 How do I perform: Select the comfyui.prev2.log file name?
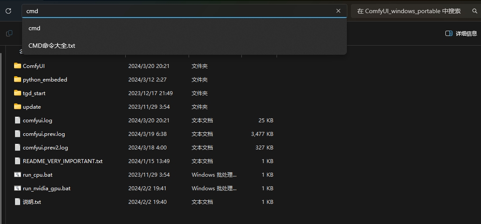click(45, 147)
